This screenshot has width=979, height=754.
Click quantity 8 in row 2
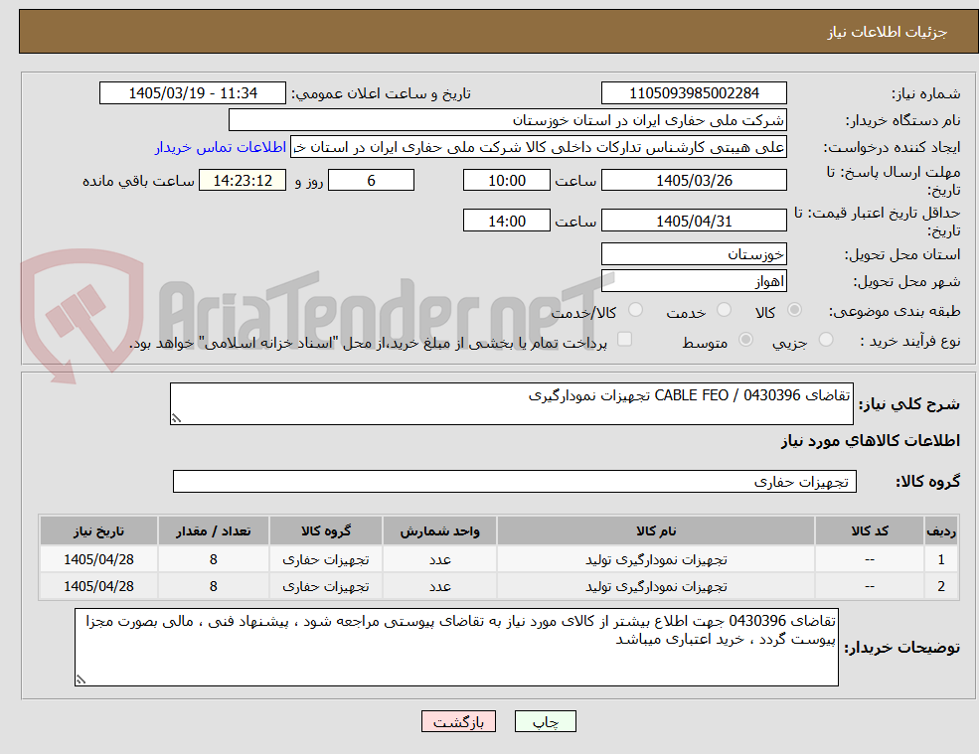[x=213, y=587]
